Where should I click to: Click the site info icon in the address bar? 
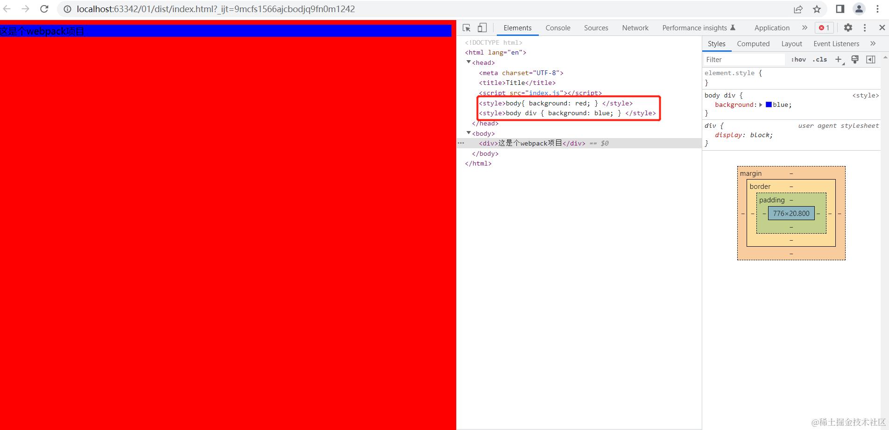point(68,9)
